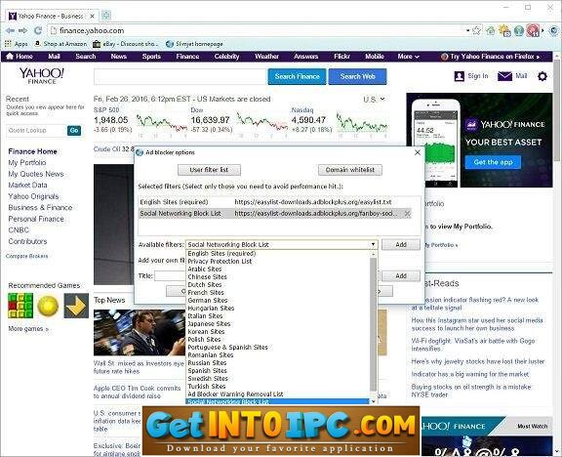Go forward with the browser forward arrow
The image size is (562, 457).
pos(23,31)
